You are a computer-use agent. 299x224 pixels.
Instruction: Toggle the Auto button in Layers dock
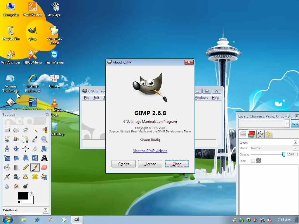tap(295, 124)
